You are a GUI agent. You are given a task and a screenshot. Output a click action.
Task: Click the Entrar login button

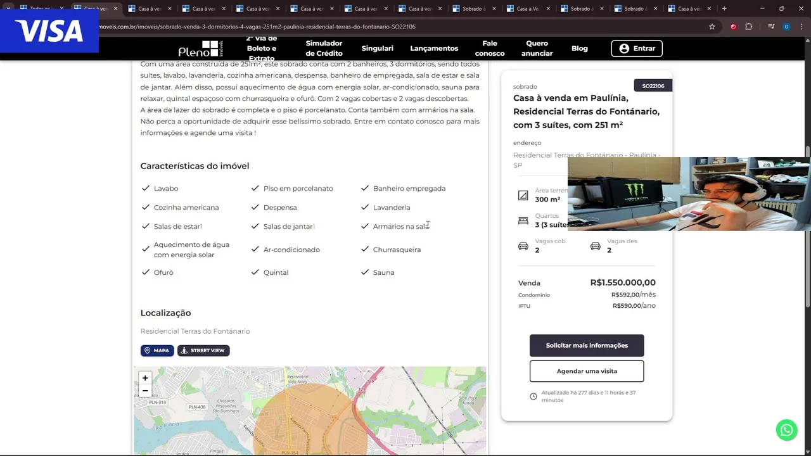[637, 48]
